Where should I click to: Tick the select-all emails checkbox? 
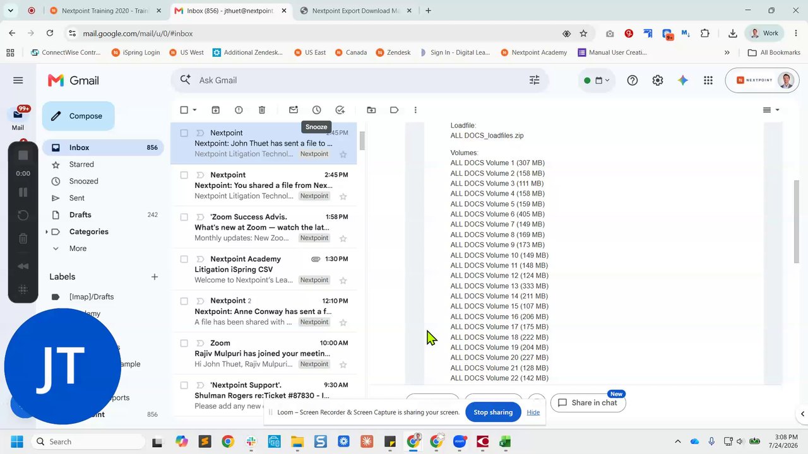[184, 110]
